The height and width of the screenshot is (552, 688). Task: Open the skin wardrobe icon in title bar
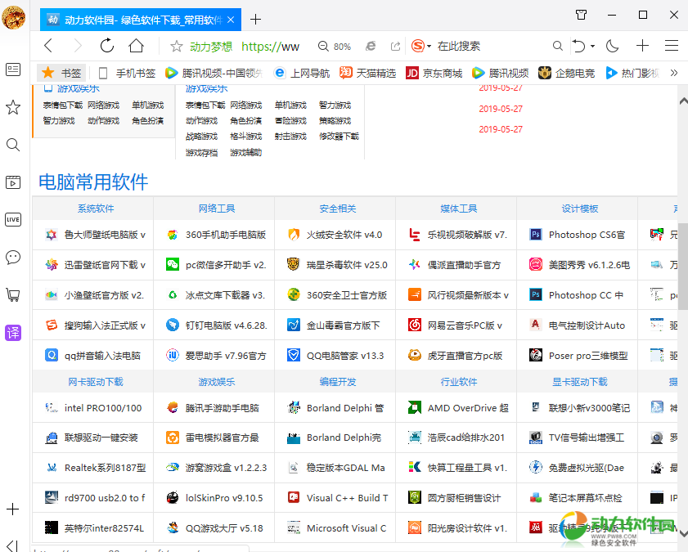point(581,15)
